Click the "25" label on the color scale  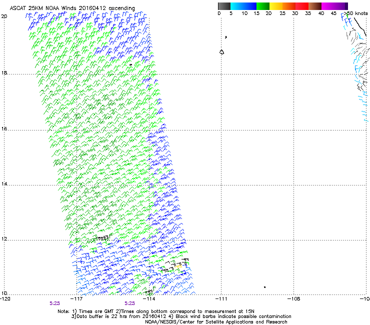point(282,13)
